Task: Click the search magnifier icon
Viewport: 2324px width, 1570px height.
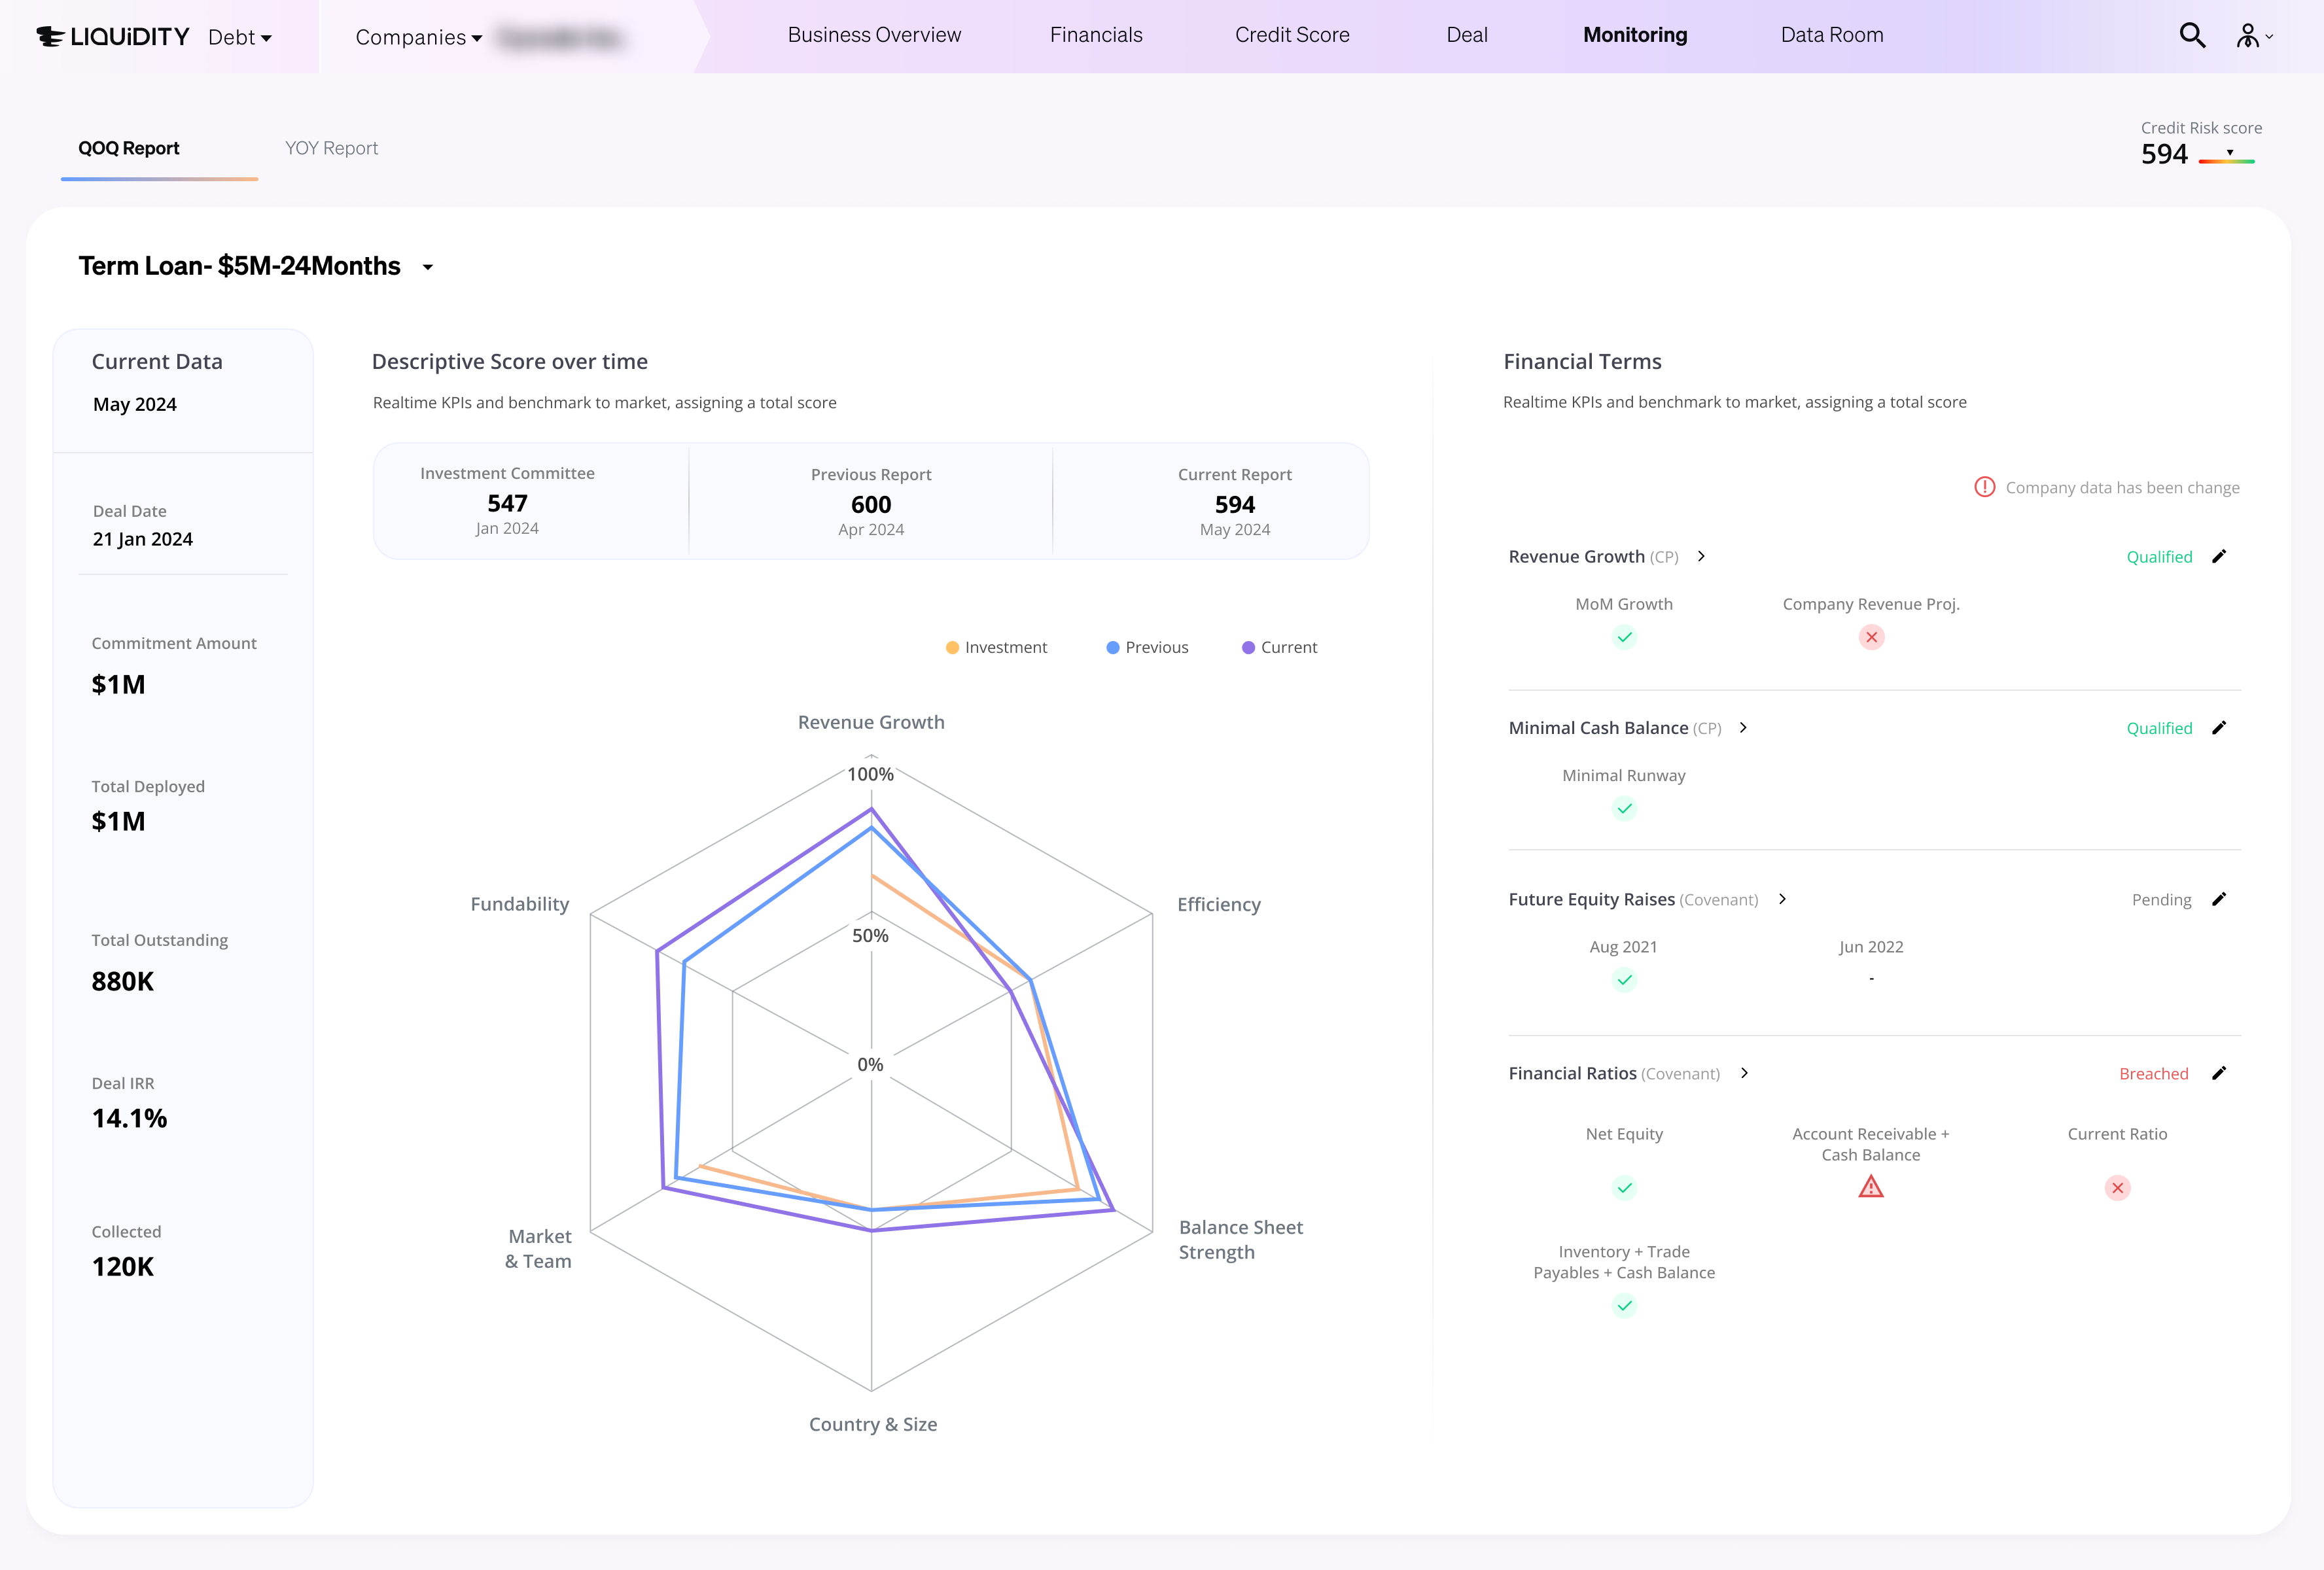Action: [2192, 36]
